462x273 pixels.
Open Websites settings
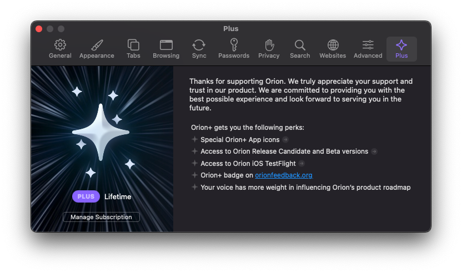[333, 49]
